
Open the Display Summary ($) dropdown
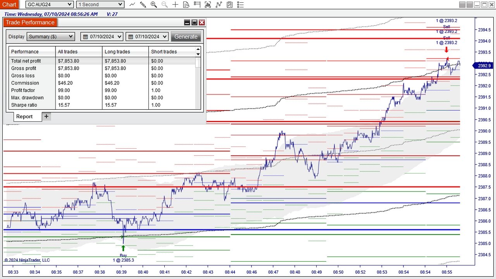[50, 36]
